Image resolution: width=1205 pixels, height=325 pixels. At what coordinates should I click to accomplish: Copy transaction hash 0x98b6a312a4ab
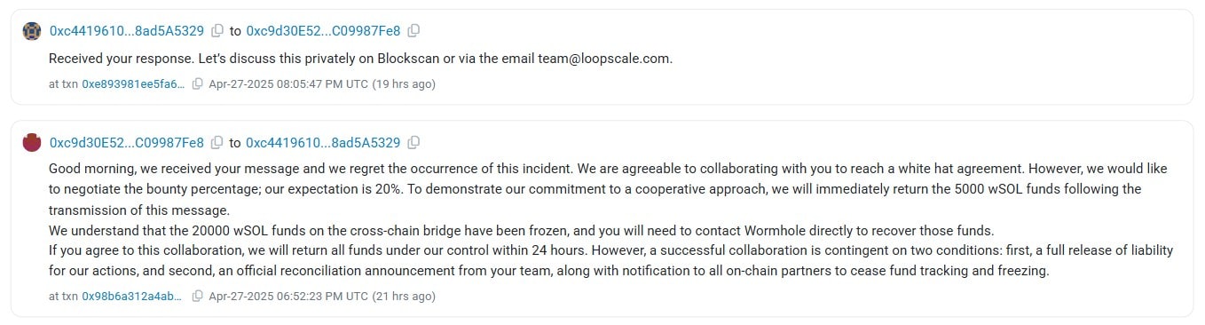tap(197, 296)
